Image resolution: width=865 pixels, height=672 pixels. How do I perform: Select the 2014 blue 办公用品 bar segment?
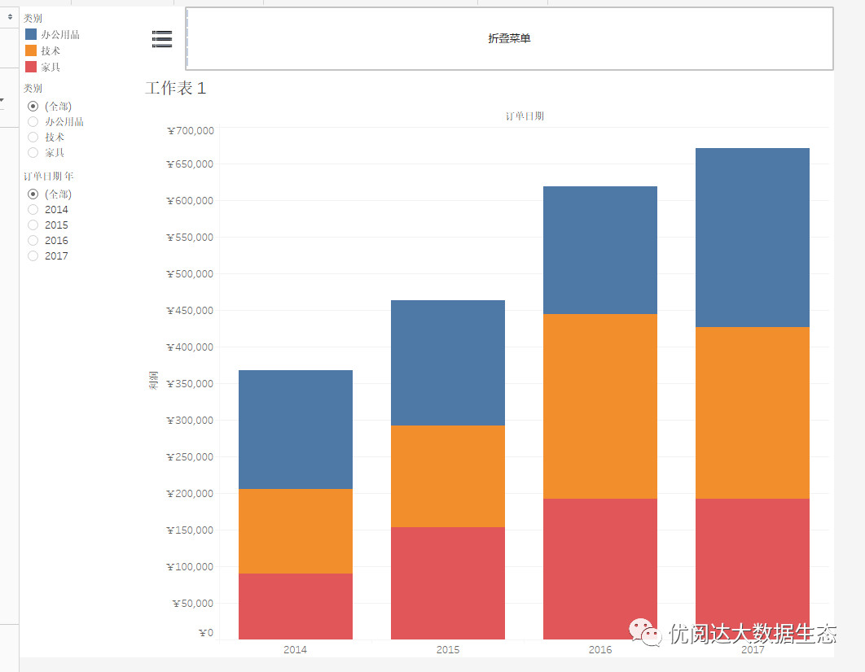(x=296, y=430)
